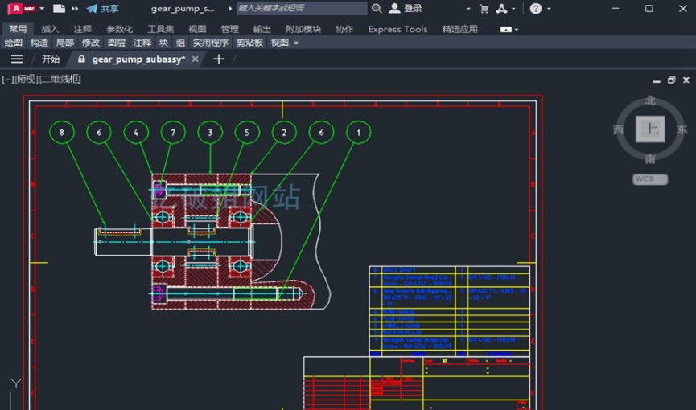Open the sign-in account dropdown arrow
Viewport: 696px width, 410px height.
pyautogui.click(x=468, y=8)
